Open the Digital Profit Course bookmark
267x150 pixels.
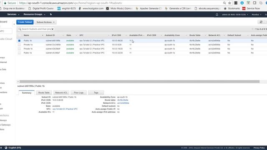coord(41,8)
